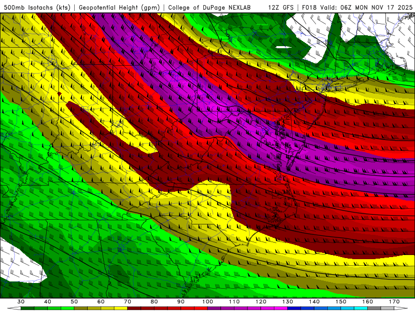Click the dark gray 160-165 kt legend swatch
This screenshot has height=311, width=415.
374,308
